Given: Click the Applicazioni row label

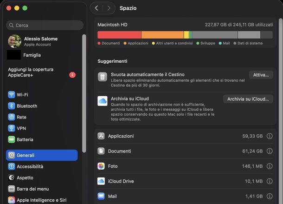Looking at the screenshot, I should point(121,136).
